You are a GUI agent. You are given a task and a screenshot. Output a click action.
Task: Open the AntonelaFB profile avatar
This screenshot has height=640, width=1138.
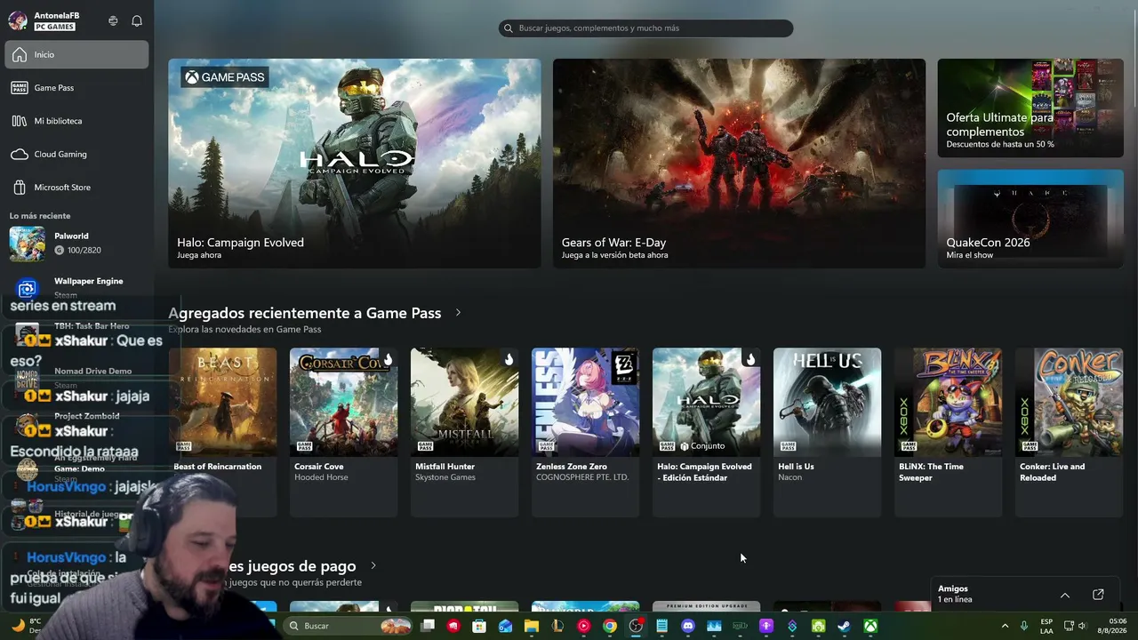[x=18, y=20]
